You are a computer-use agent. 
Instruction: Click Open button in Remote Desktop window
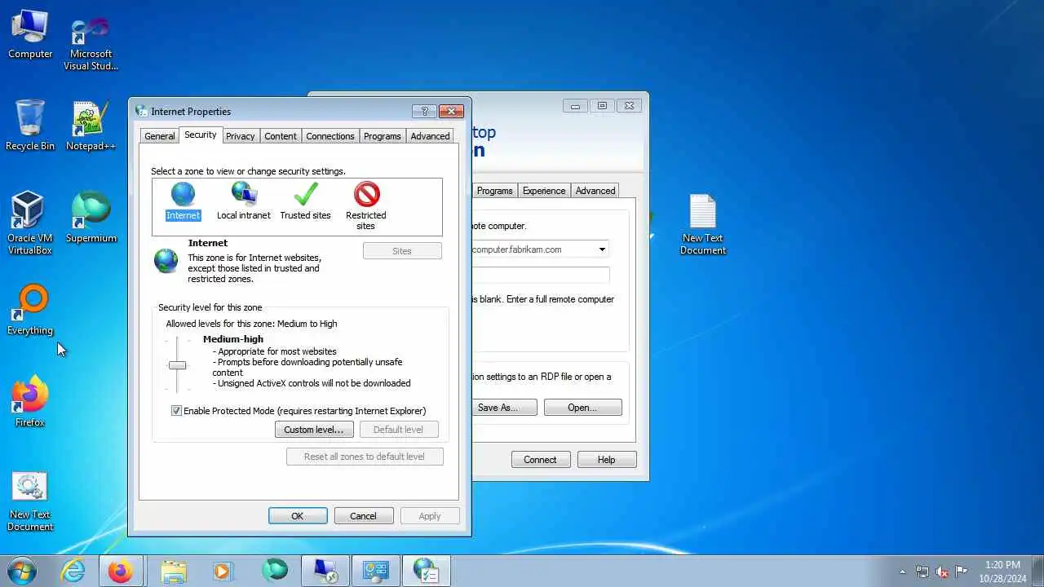[x=582, y=408]
